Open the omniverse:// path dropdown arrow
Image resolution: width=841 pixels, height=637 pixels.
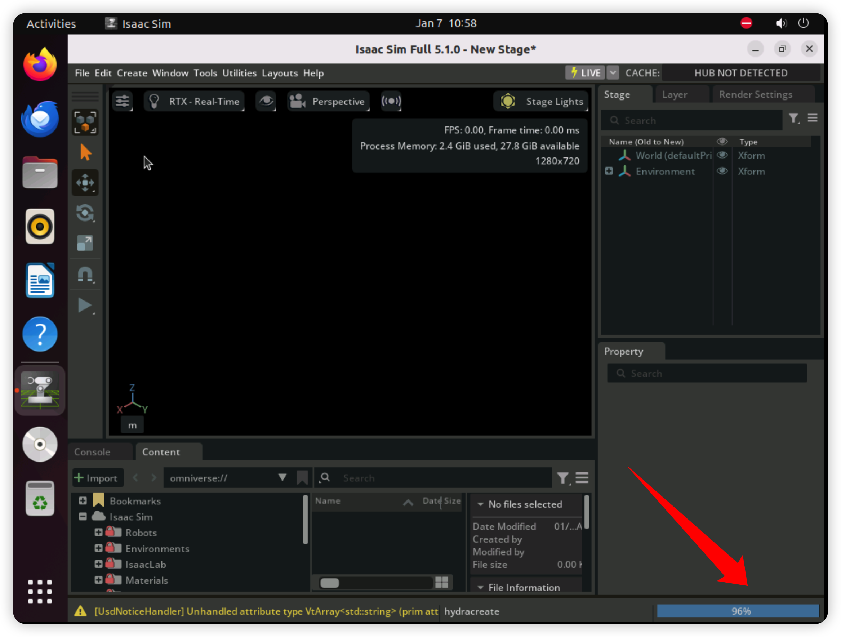tap(282, 477)
